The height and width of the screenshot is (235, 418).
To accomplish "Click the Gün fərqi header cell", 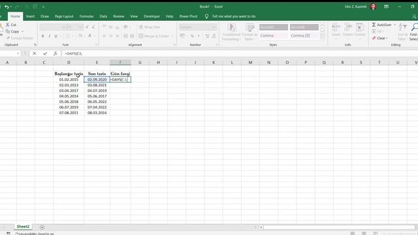I will pos(120,74).
